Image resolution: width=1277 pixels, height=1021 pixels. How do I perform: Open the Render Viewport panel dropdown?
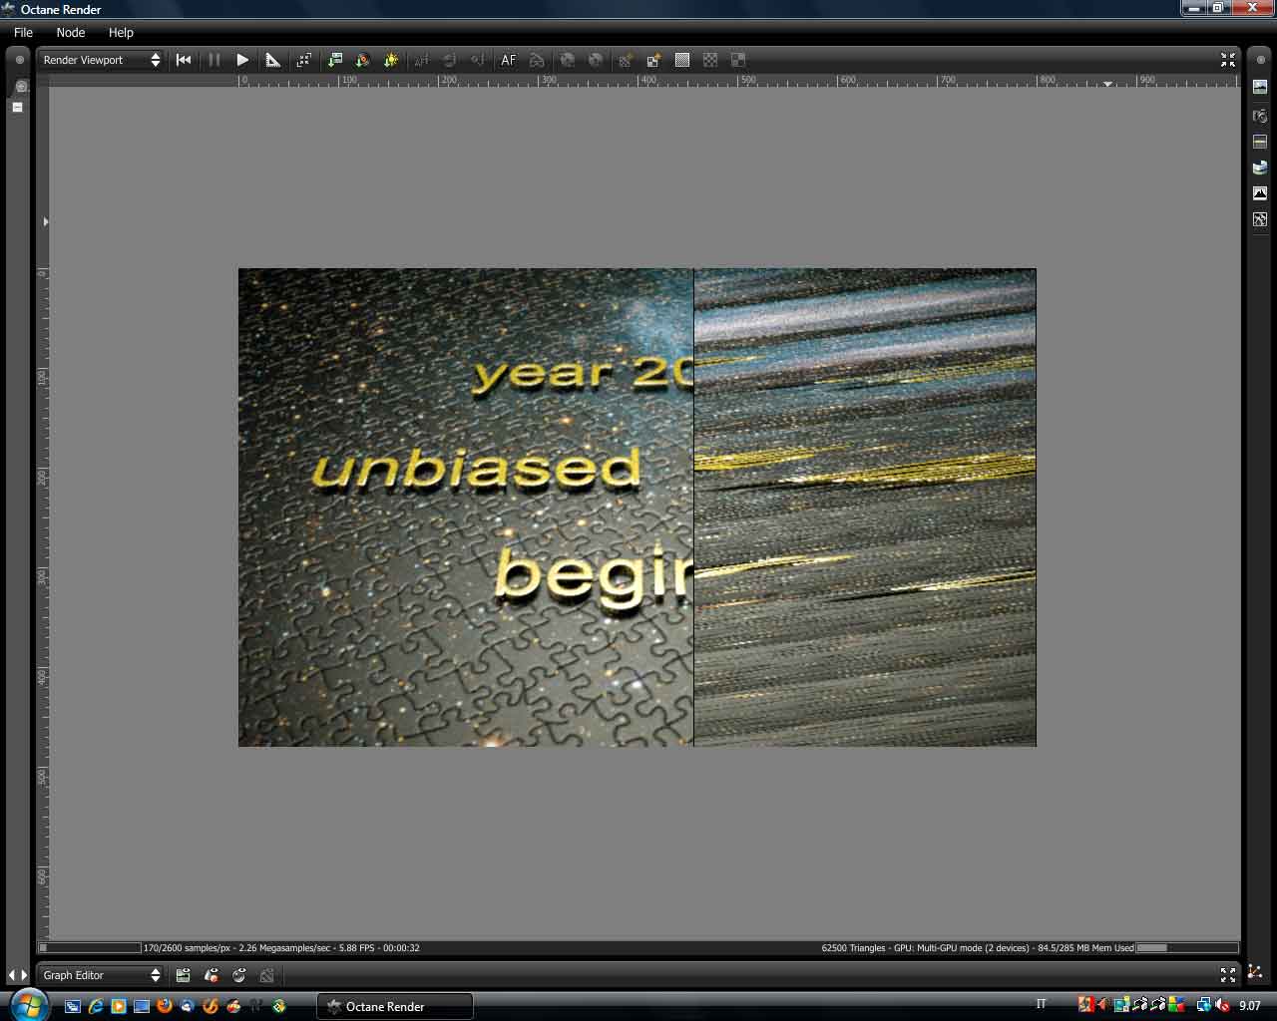point(101,60)
